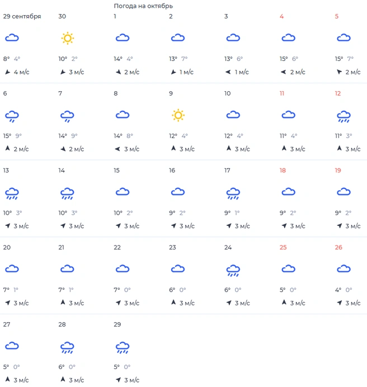Click the cloud icon for October 20
Image resolution: width=367 pixels, height=387 pixels.
tap(12, 269)
